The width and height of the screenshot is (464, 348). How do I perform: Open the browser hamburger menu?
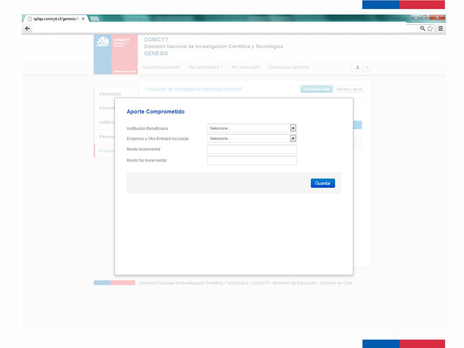[x=440, y=29]
